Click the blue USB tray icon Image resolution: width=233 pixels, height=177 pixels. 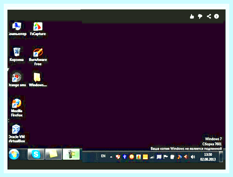tap(125, 157)
